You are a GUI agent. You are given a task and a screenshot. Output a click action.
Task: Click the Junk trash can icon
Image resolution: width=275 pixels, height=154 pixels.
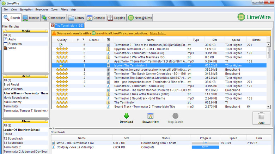tap(261, 116)
